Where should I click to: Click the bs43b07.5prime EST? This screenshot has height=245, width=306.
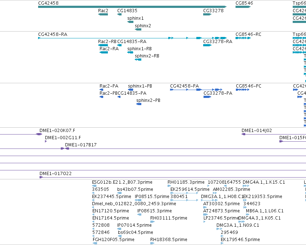[119, 193]
